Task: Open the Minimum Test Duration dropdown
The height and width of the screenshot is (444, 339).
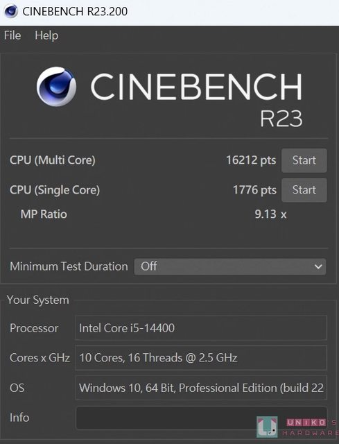Action: point(230,266)
